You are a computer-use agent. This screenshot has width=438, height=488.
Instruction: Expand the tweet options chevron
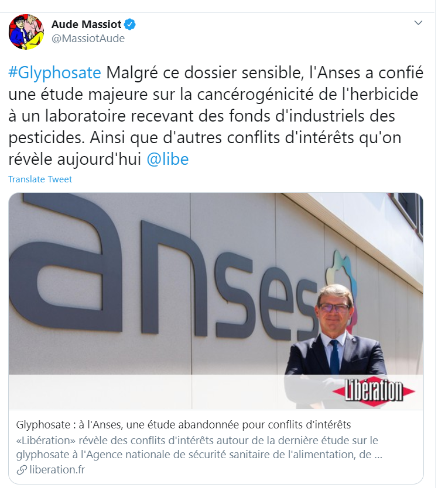(418, 23)
